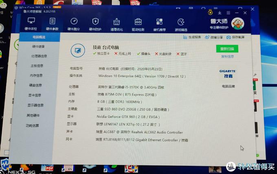This screenshot has width=277, height=174.
Task: Open 处理器信息 processor info in sidebar
Action: pyautogui.click(x=39, y=56)
